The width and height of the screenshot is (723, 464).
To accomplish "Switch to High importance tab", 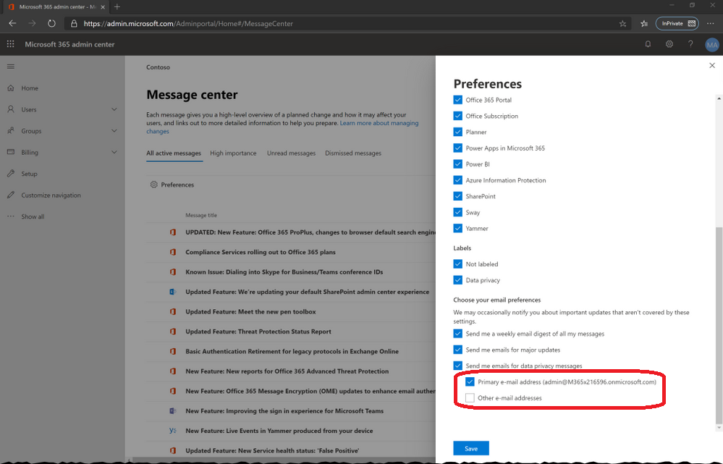I will [x=233, y=153].
